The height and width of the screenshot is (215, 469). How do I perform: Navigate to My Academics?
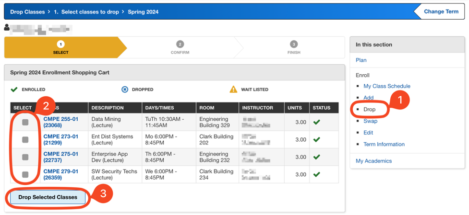(373, 161)
